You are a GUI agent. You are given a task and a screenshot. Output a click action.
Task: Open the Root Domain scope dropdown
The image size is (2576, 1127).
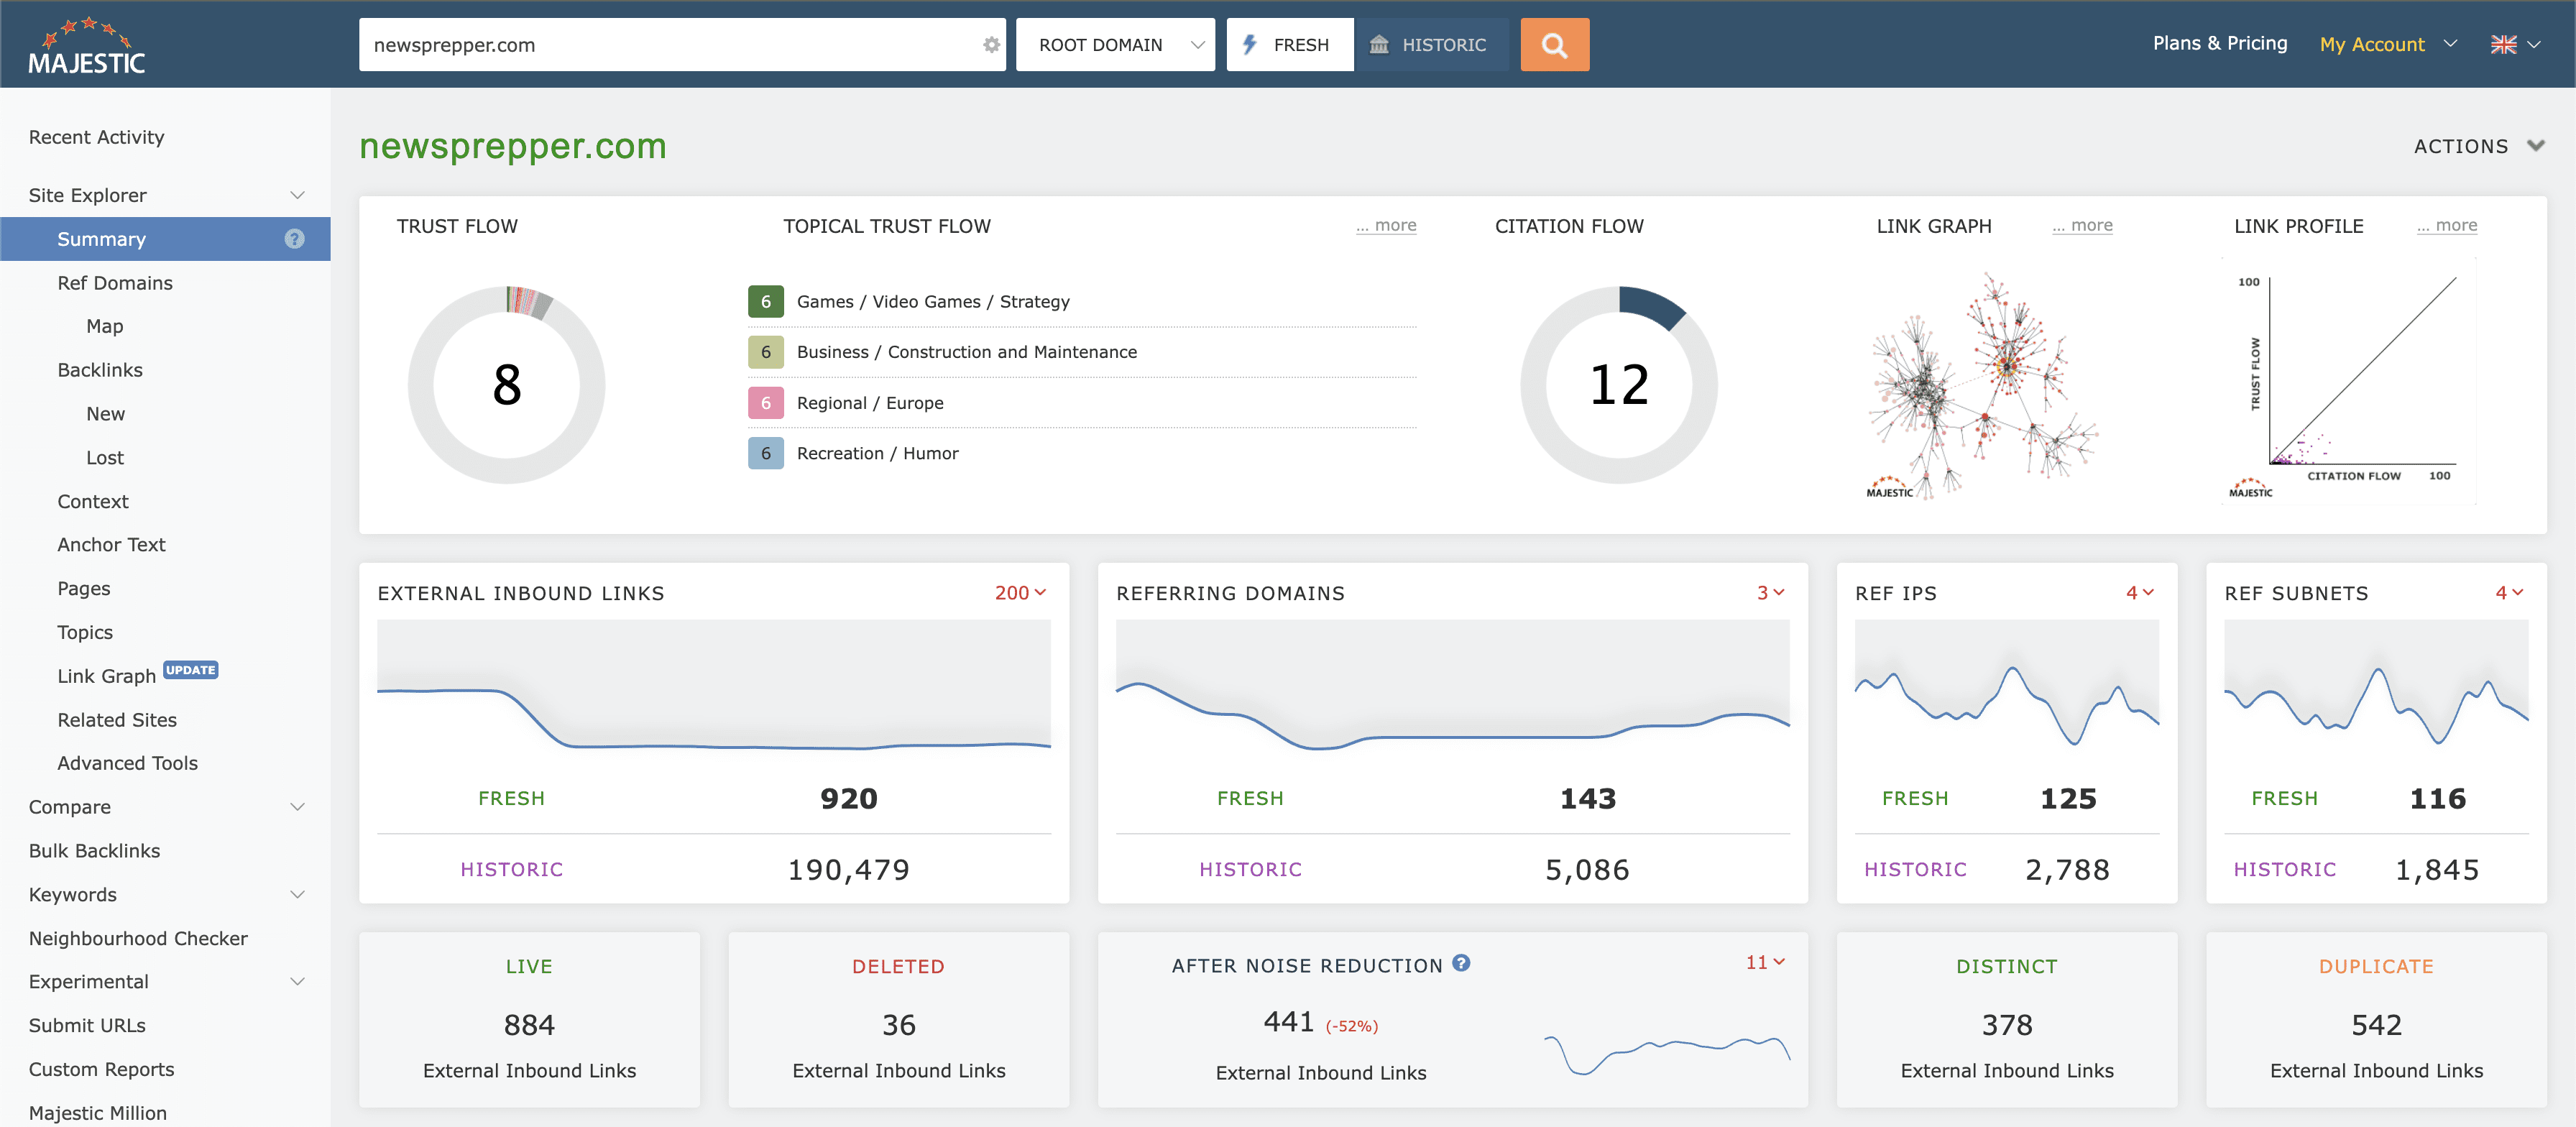click(x=1115, y=45)
